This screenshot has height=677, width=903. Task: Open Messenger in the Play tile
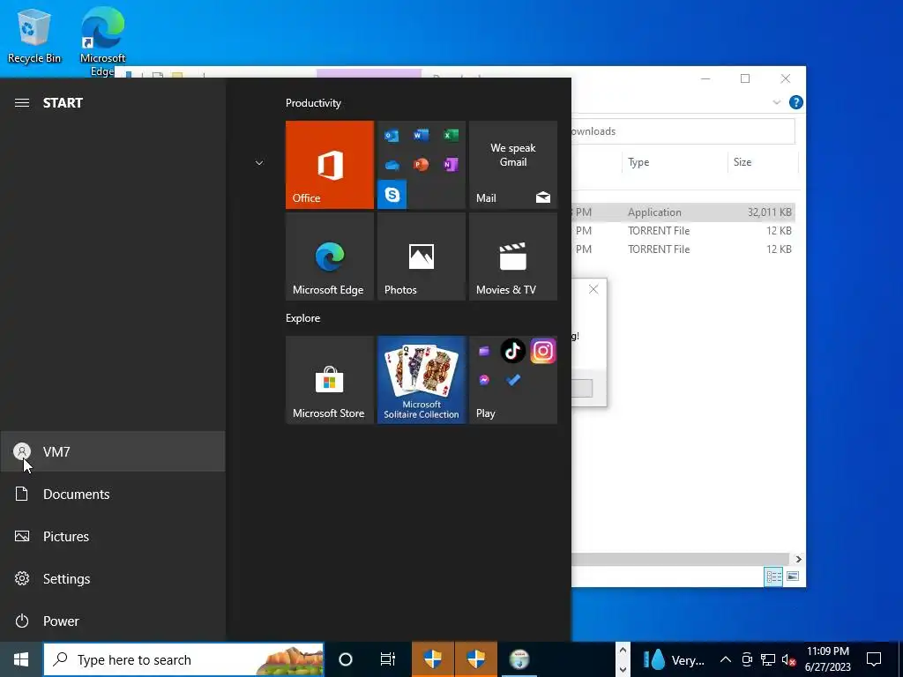pyautogui.click(x=484, y=380)
